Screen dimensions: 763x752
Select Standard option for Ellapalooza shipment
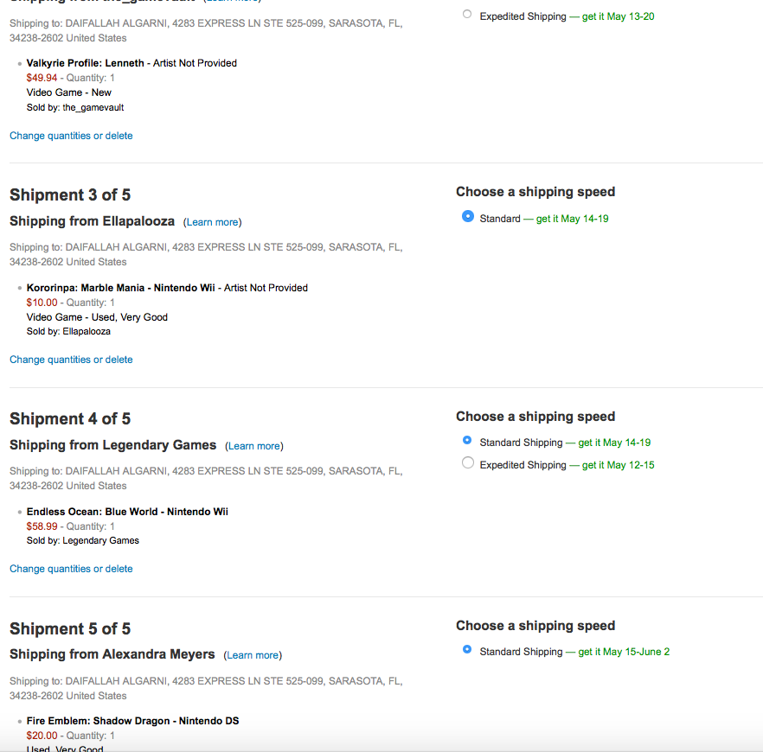pyautogui.click(x=468, y=217)
